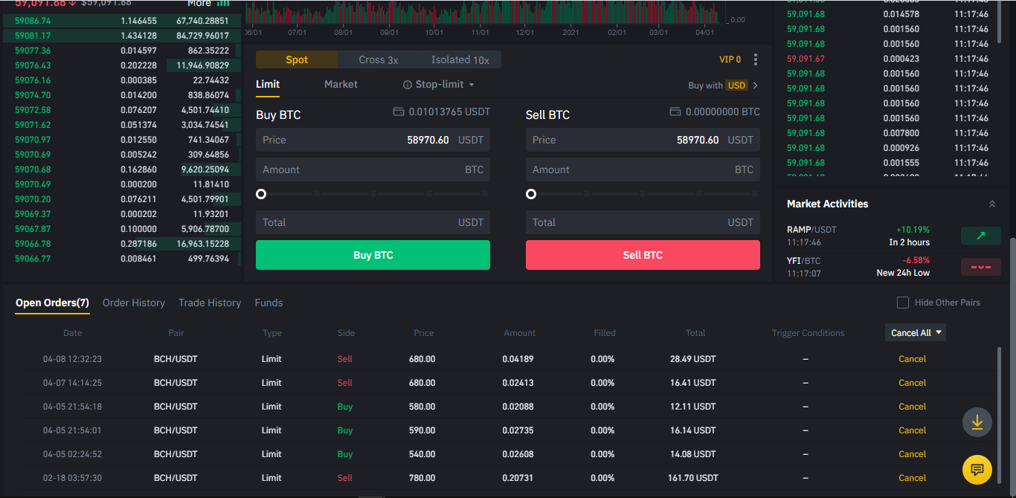This screenshot has width=1016, height=498.
Task: Open the Buy with USD arrow
Action: [x=756, y=85]
